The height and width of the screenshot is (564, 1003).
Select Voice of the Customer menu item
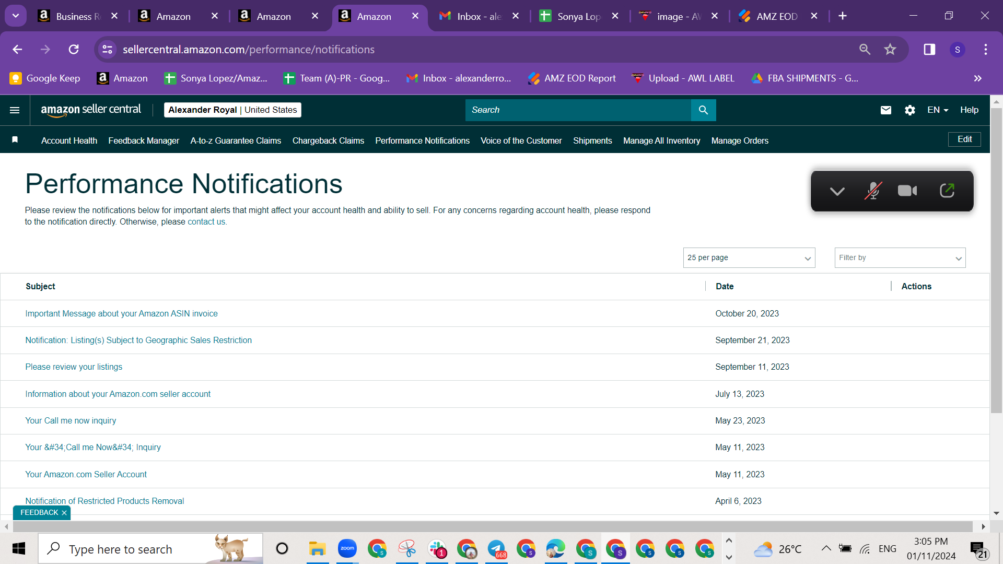tap(521, 141)
